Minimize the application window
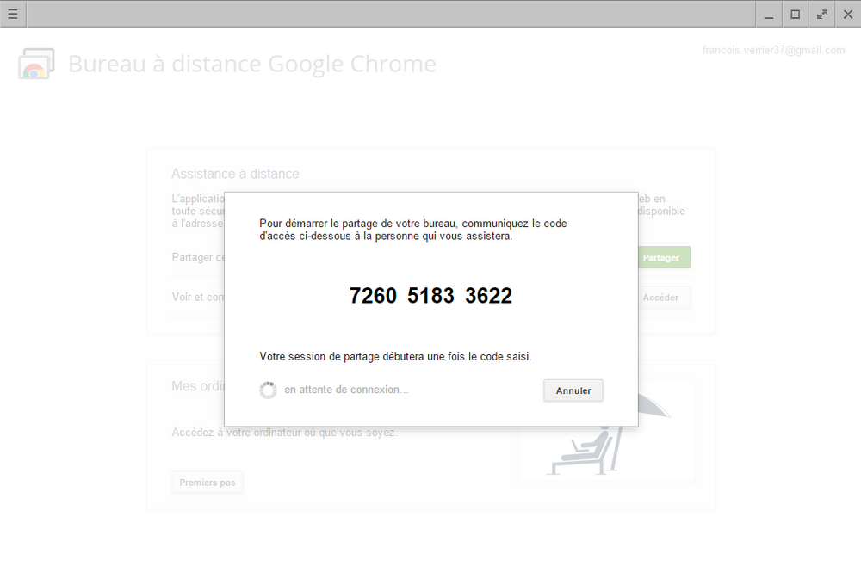 pyautogui.click(x=769, y=15)
